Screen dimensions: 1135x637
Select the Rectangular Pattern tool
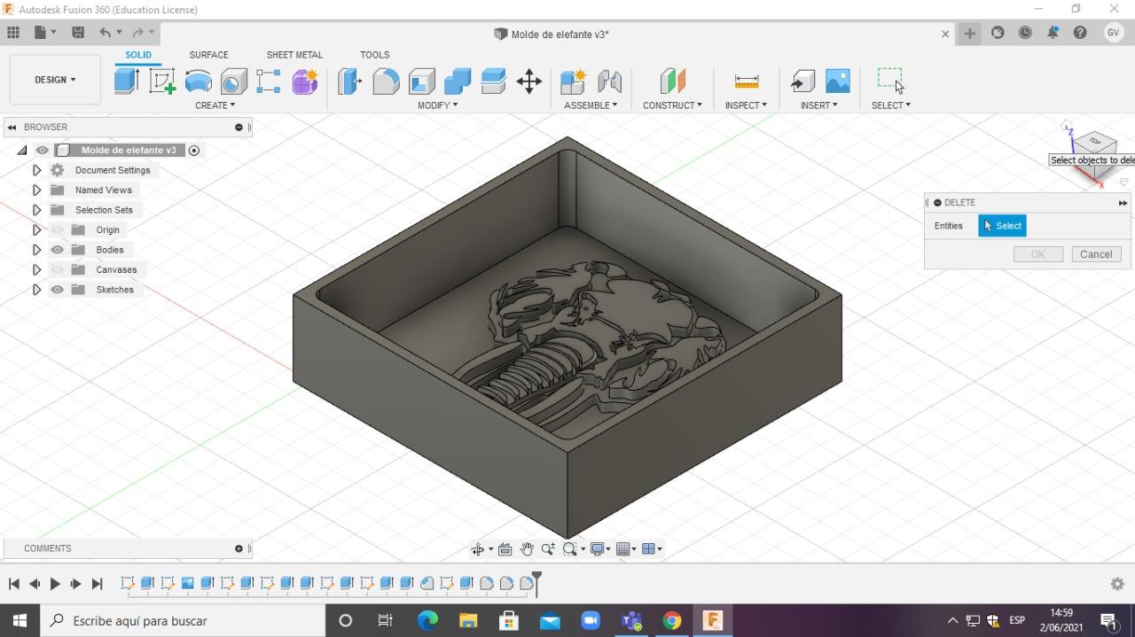pyautogui.click(x=269, y=82)
